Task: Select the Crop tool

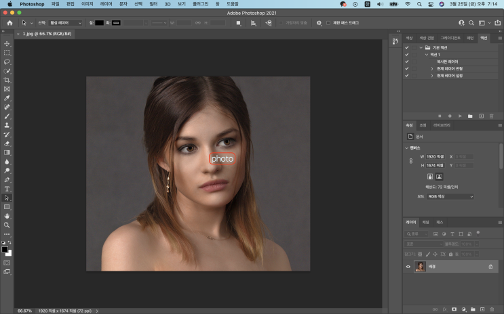Action: coord(7,80)
